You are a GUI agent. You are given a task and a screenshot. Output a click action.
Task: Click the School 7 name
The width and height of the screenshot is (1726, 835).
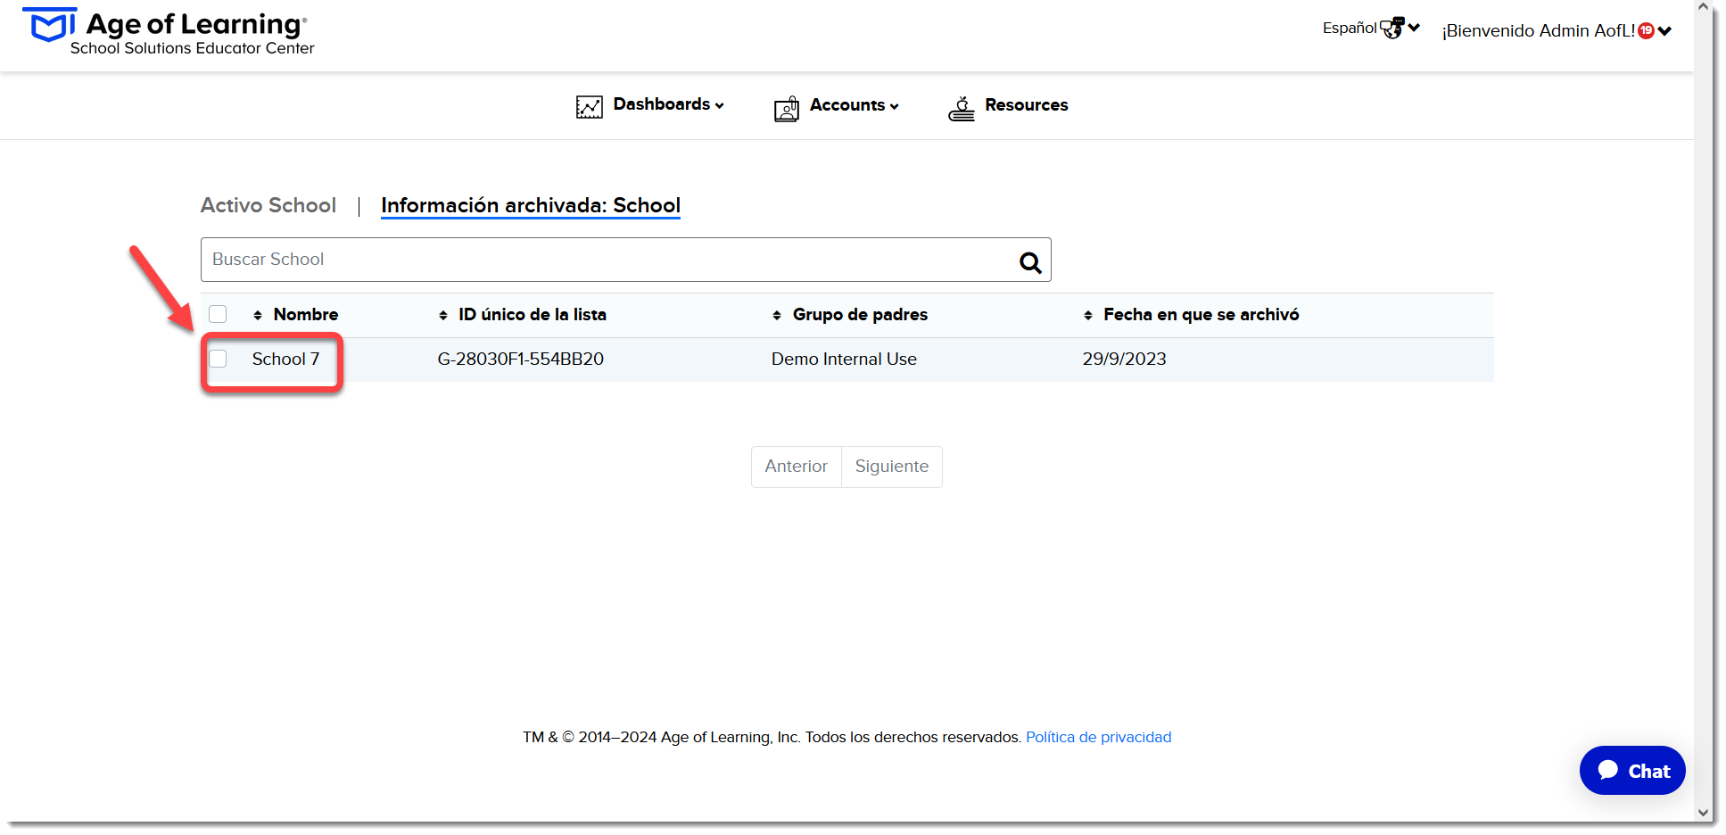[x=285, y=359]
